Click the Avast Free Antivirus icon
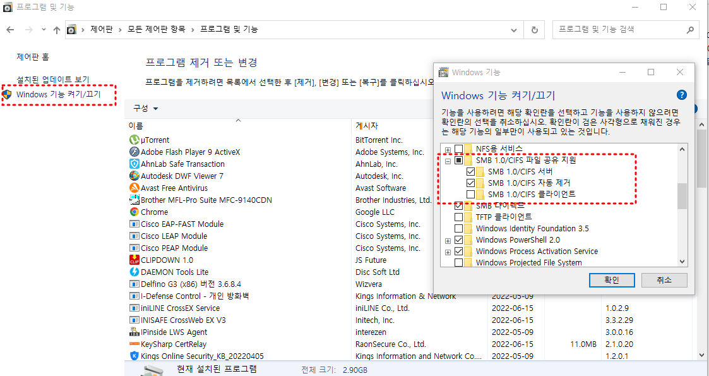709x376 pixels. [134, 188]
